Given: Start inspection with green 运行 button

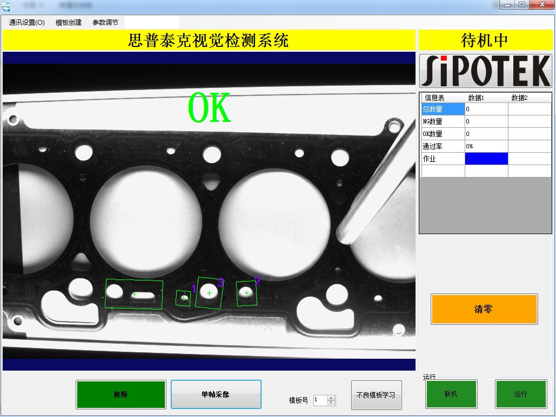Looking at the screenshot, I should [520, 394].
